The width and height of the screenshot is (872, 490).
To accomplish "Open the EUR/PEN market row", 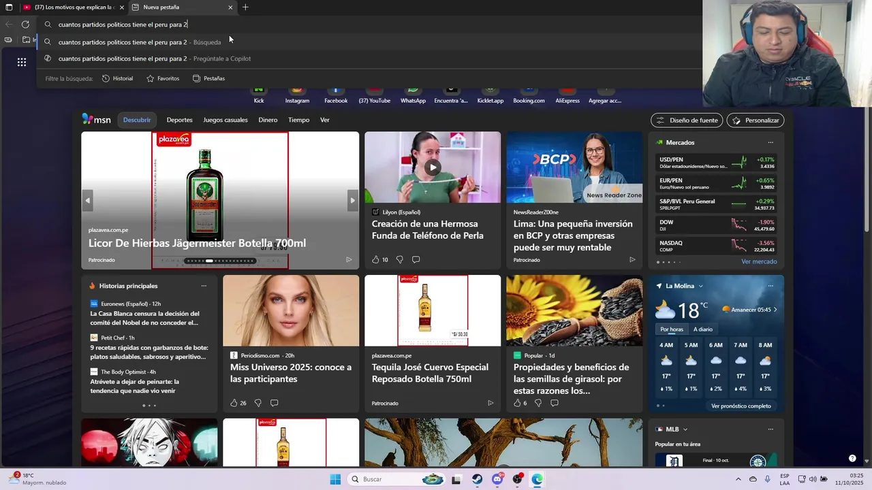I will point(716,183).
